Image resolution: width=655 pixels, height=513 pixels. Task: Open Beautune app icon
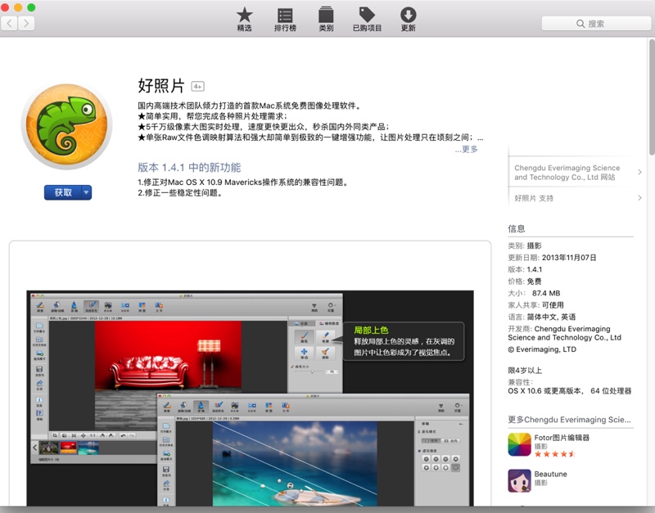coord(519,481)
